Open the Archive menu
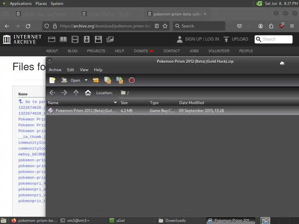The width and height of the screenshot is (299, 224). (x=55, y=70)
